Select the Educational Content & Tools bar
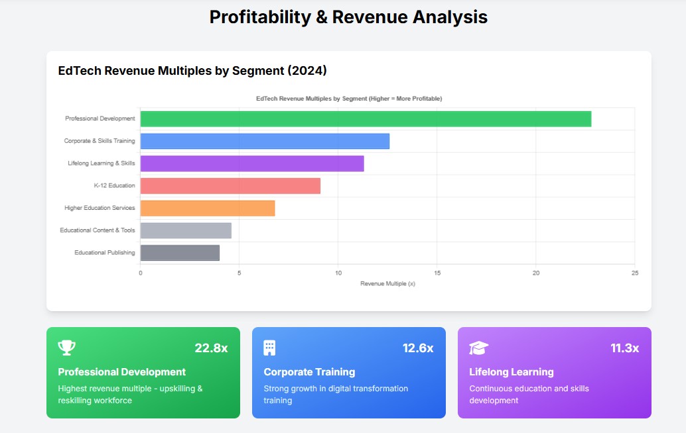The image size is (686, 433). click(186, 230)
